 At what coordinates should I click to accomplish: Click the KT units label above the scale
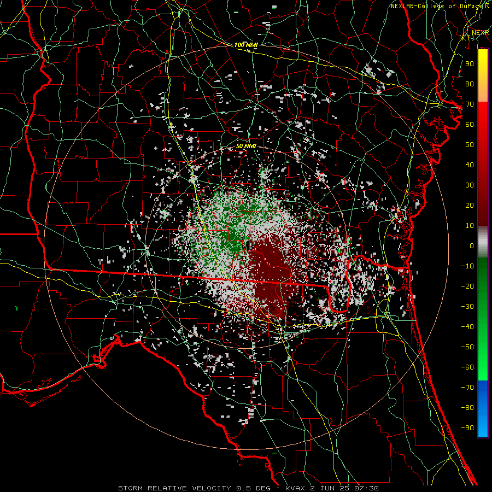(x=467, y=38)
